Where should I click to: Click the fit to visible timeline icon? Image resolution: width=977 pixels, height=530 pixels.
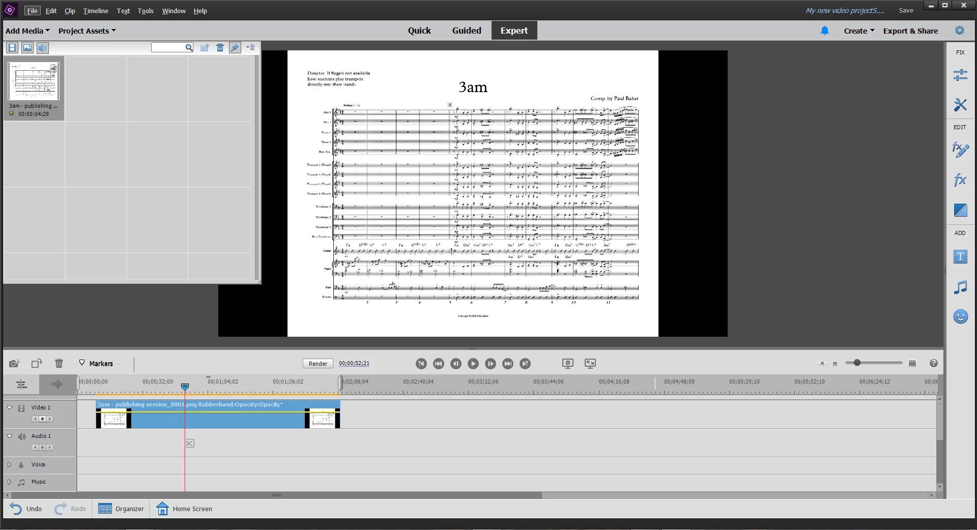click(x=822, y=363)
